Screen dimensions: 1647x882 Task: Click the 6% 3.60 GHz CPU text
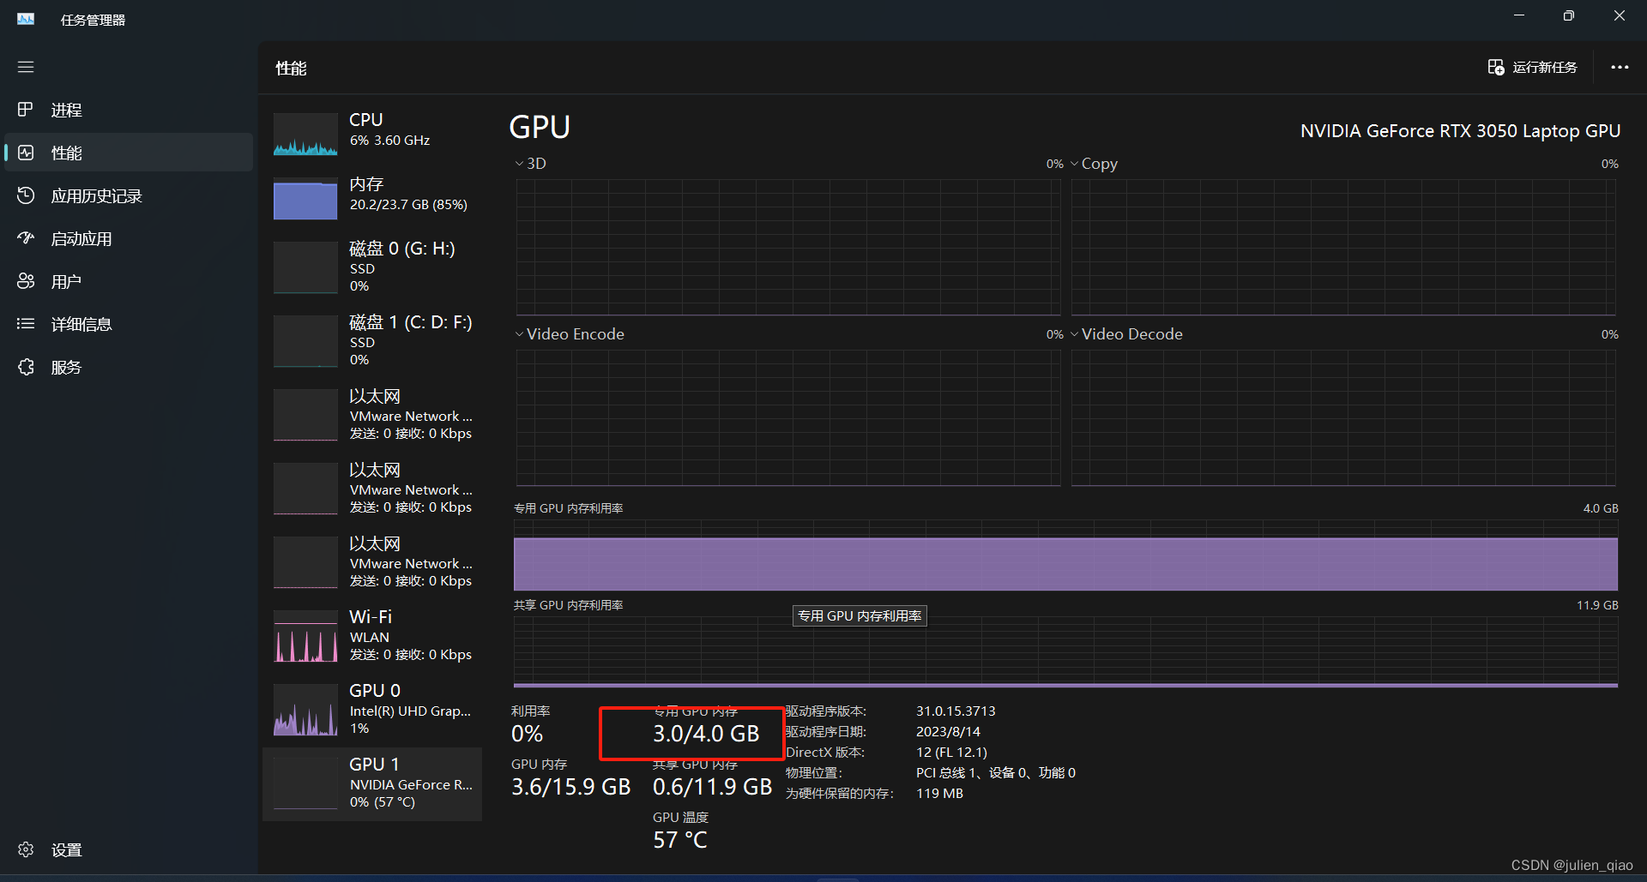coord(389,141)
